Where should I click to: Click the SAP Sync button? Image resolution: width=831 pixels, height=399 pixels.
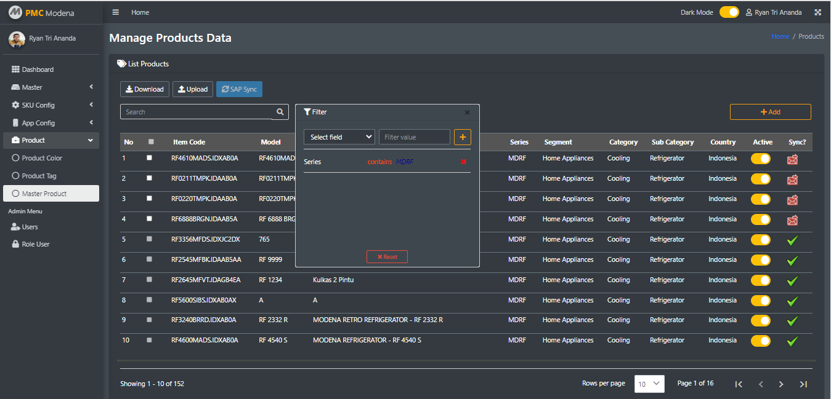tap(239, 89)
